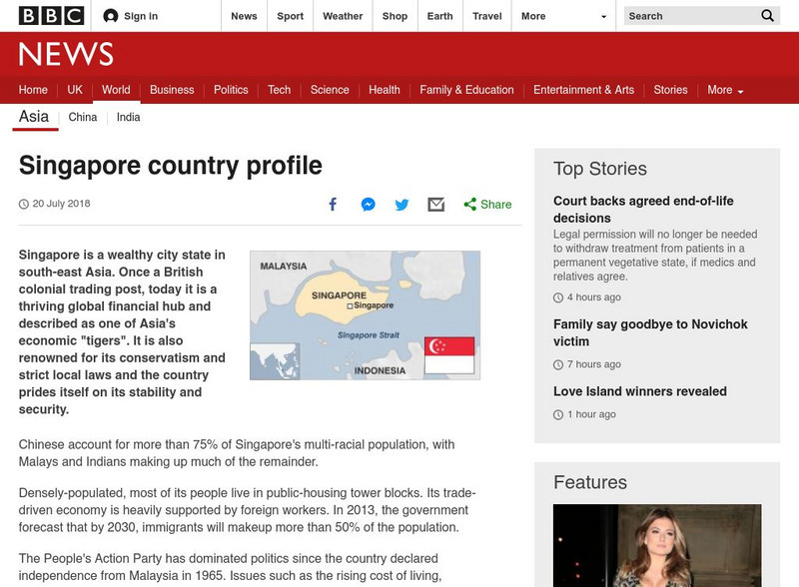Click the Singapore country profile headline
Image resolution: width=799 pixels, height=587 pixels.
click(171, 166)
